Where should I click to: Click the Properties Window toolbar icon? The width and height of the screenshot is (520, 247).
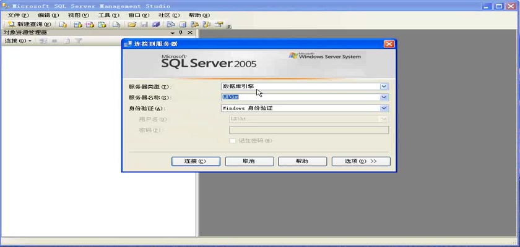point(219,25)
